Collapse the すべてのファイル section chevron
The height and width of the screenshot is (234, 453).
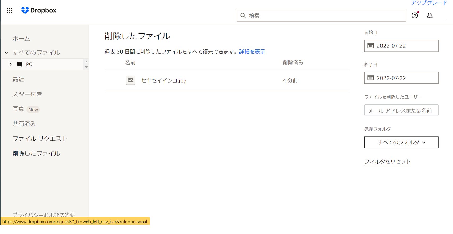point(6,53)
